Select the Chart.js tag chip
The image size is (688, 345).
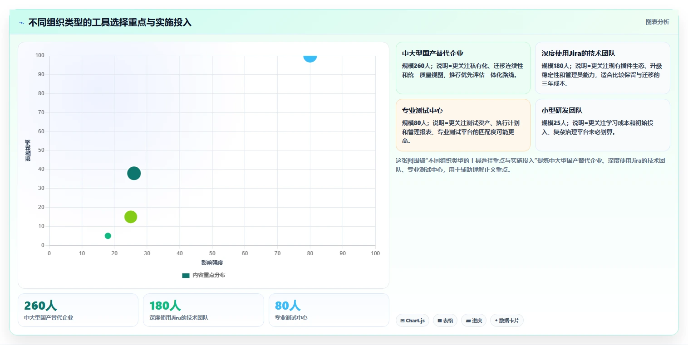point(413,321)
